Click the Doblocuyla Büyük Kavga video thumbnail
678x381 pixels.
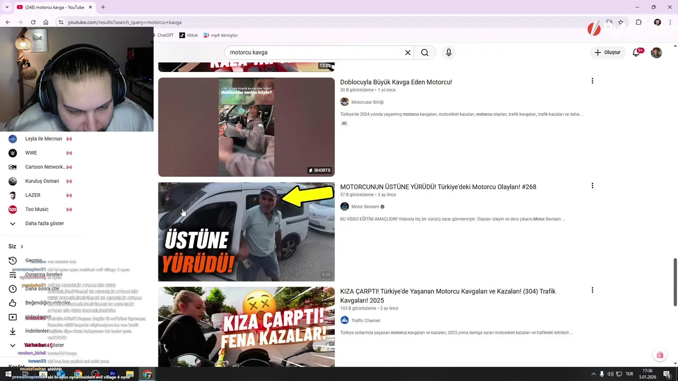(246, 127)
